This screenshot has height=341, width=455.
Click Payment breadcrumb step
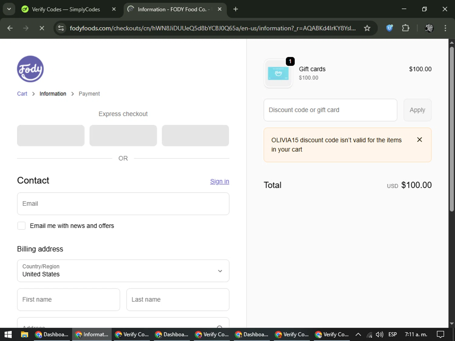pos(89,94)
